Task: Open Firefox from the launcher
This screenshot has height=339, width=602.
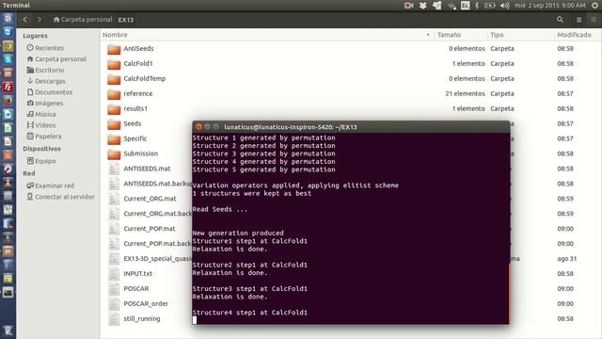Action: pos(8,101)
